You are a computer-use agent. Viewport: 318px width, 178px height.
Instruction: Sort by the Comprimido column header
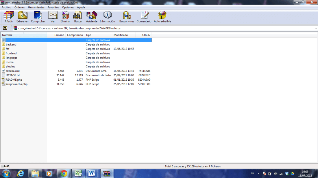(x=75, y=35)
